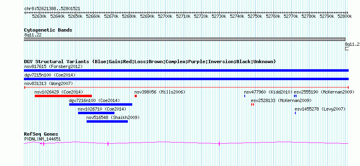Click the nsv516548 (Shaikh2009) blue bar
360x166 pixels.
click(x=107, y=121)
